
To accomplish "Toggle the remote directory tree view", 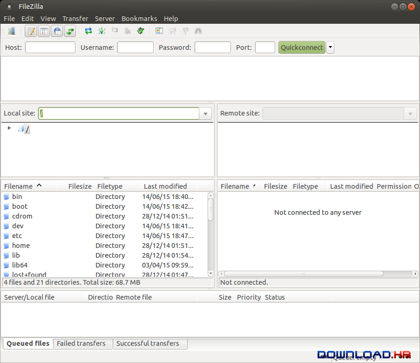I will click(x=57, y=31).
